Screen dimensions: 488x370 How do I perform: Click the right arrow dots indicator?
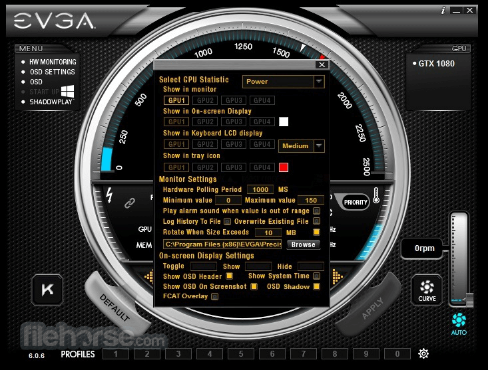tap(338, 276)
